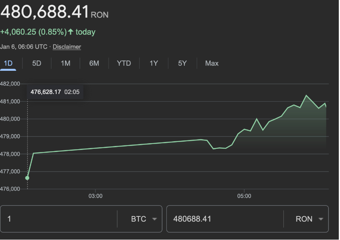Screen dimensions: 340x240
Task: Click the green data point dot on chart
Action: (27, 178)
